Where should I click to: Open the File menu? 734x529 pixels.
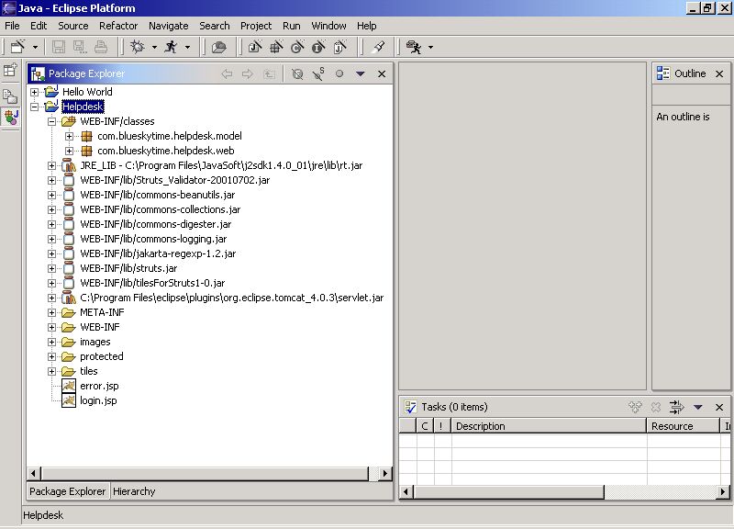(12, 26)
